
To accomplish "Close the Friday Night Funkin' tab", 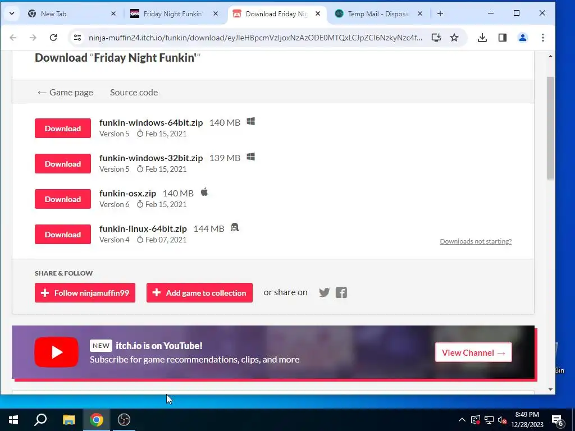I will pyautogui.click(x=216, y=13).
